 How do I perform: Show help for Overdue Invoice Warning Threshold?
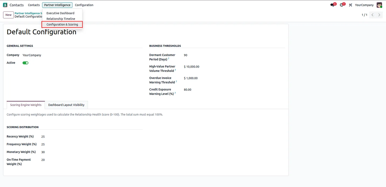(x=176, y=82)
